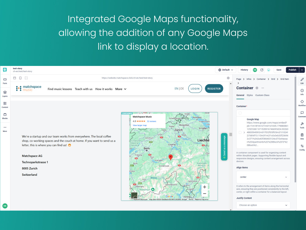306x230 pixels.
Task: Zoom out on the Google map
Action: (x=204, y=194)
